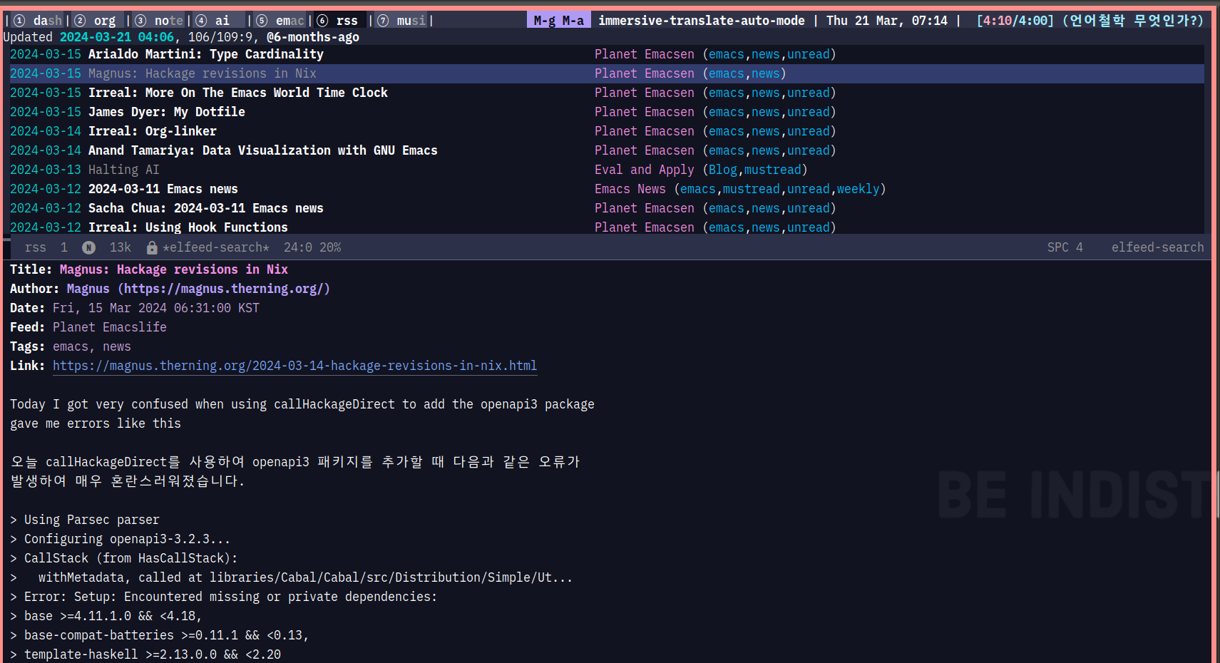Image resolution: width=1220 pixels, height=663 pixels.
Task: Click the Eval and Apply feed name
Action: point(645,170)
